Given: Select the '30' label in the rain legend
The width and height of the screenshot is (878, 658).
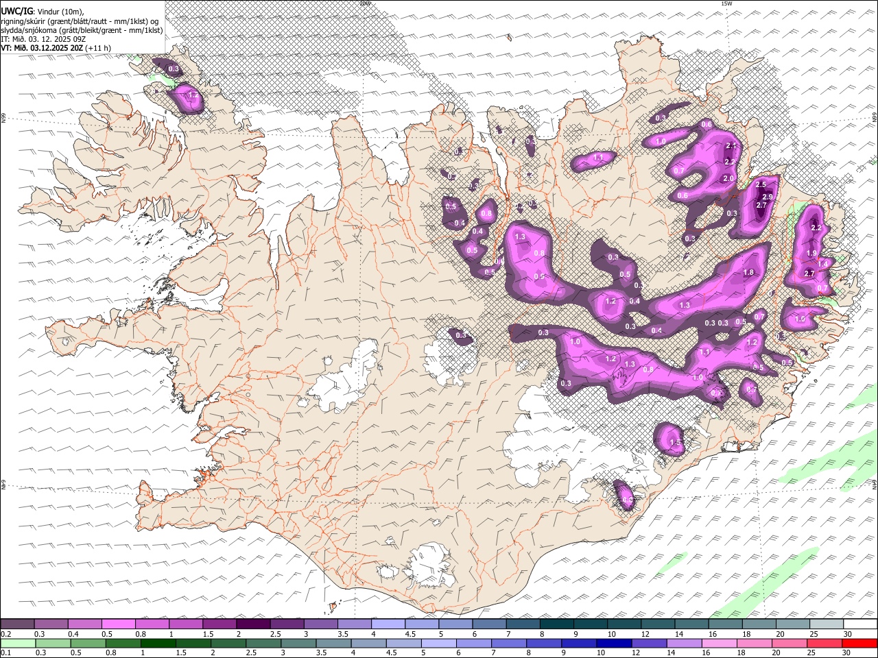Looking at the screenshot, I should [846, 653].
